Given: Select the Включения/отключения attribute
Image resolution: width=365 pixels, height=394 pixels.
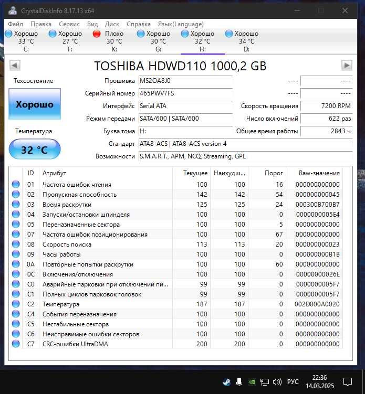Looking at the screenshot, I should coord(78,274).
